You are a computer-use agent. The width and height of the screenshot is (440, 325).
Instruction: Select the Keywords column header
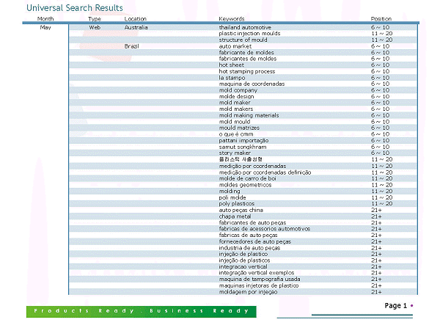tap(232, 19)
